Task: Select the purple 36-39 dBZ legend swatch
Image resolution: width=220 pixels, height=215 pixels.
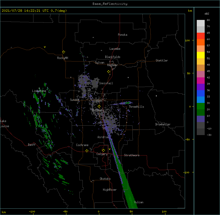Action: pos(201,87)
